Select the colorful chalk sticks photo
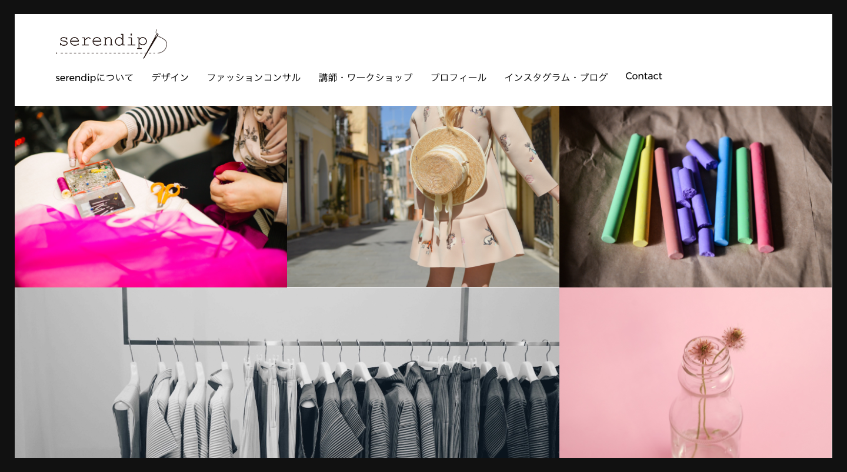Viewport: 847px width, 472px height. [x=695, y=196]
